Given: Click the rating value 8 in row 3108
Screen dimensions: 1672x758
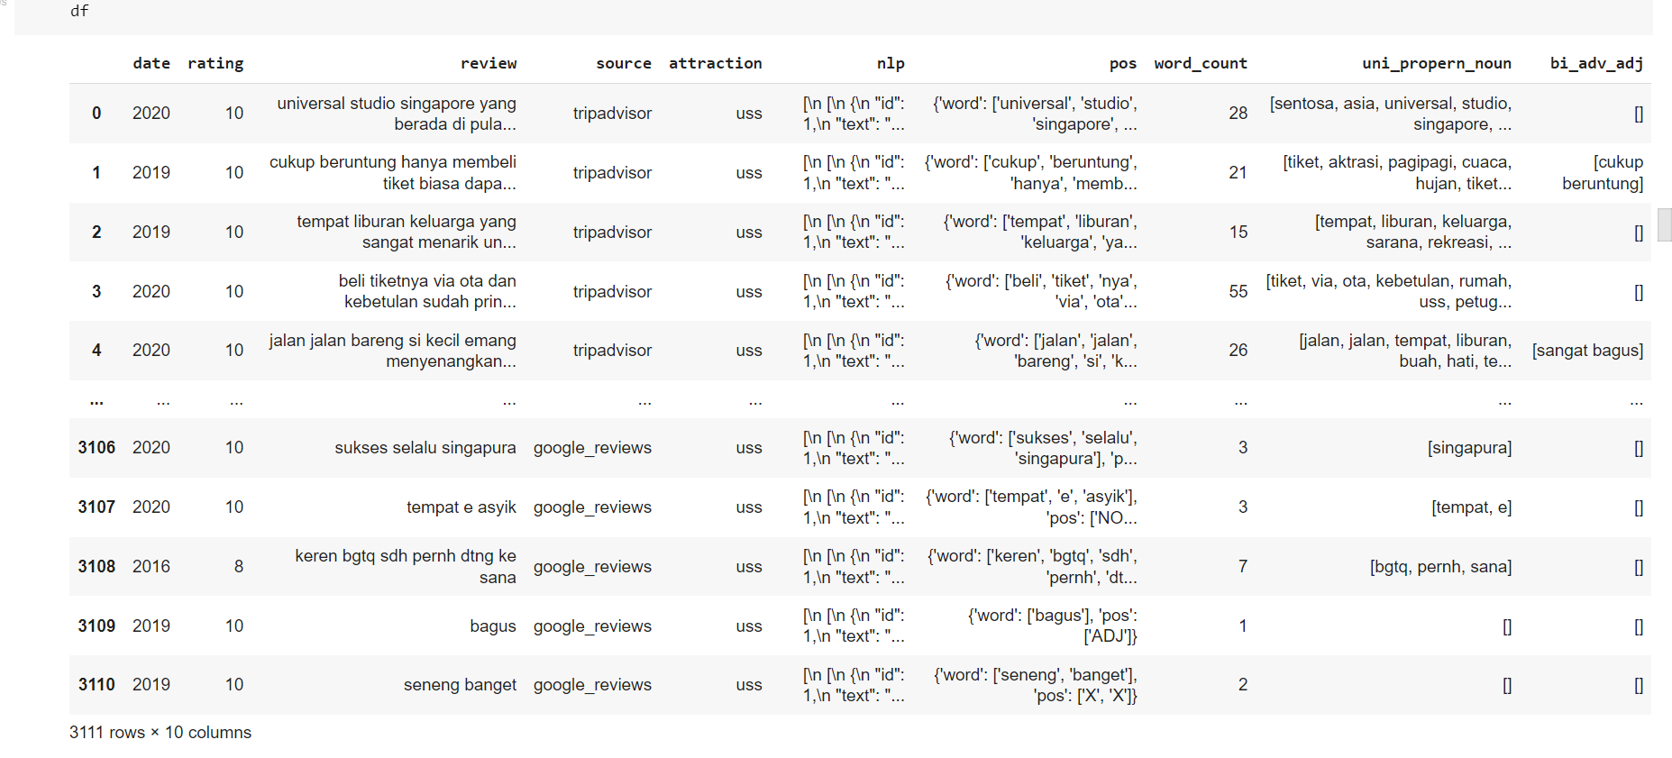Looking at the screenshot, I should click(x=239, y=566).
